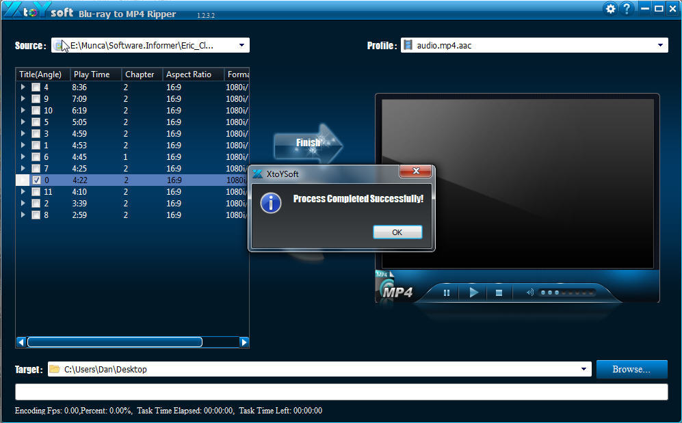The height and width of the screenshot is (423, 682).
Task: Check the box for title 7
Action: pos(36,169)
